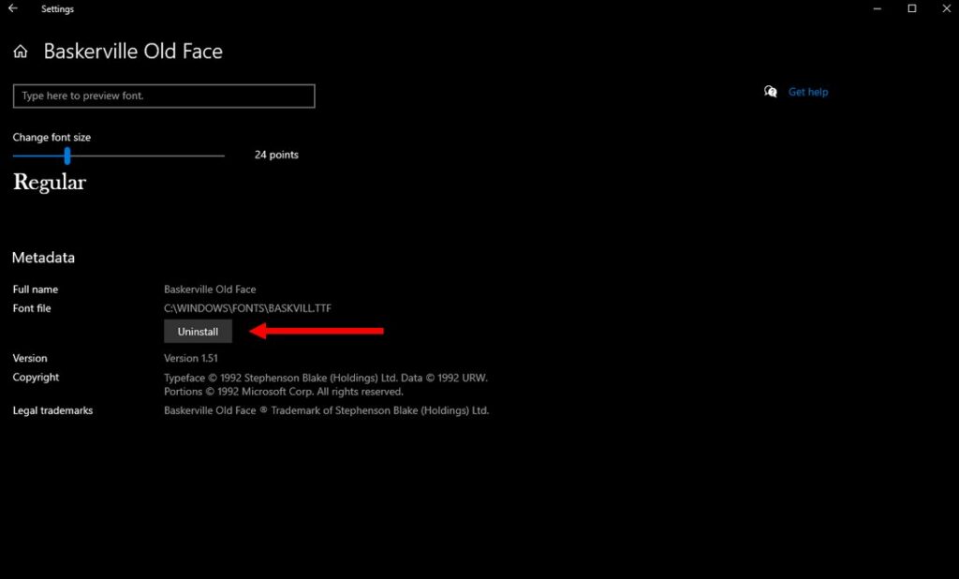Open the Get help support link
This screenshot has height=579, width=959.
tap(807, 91)
